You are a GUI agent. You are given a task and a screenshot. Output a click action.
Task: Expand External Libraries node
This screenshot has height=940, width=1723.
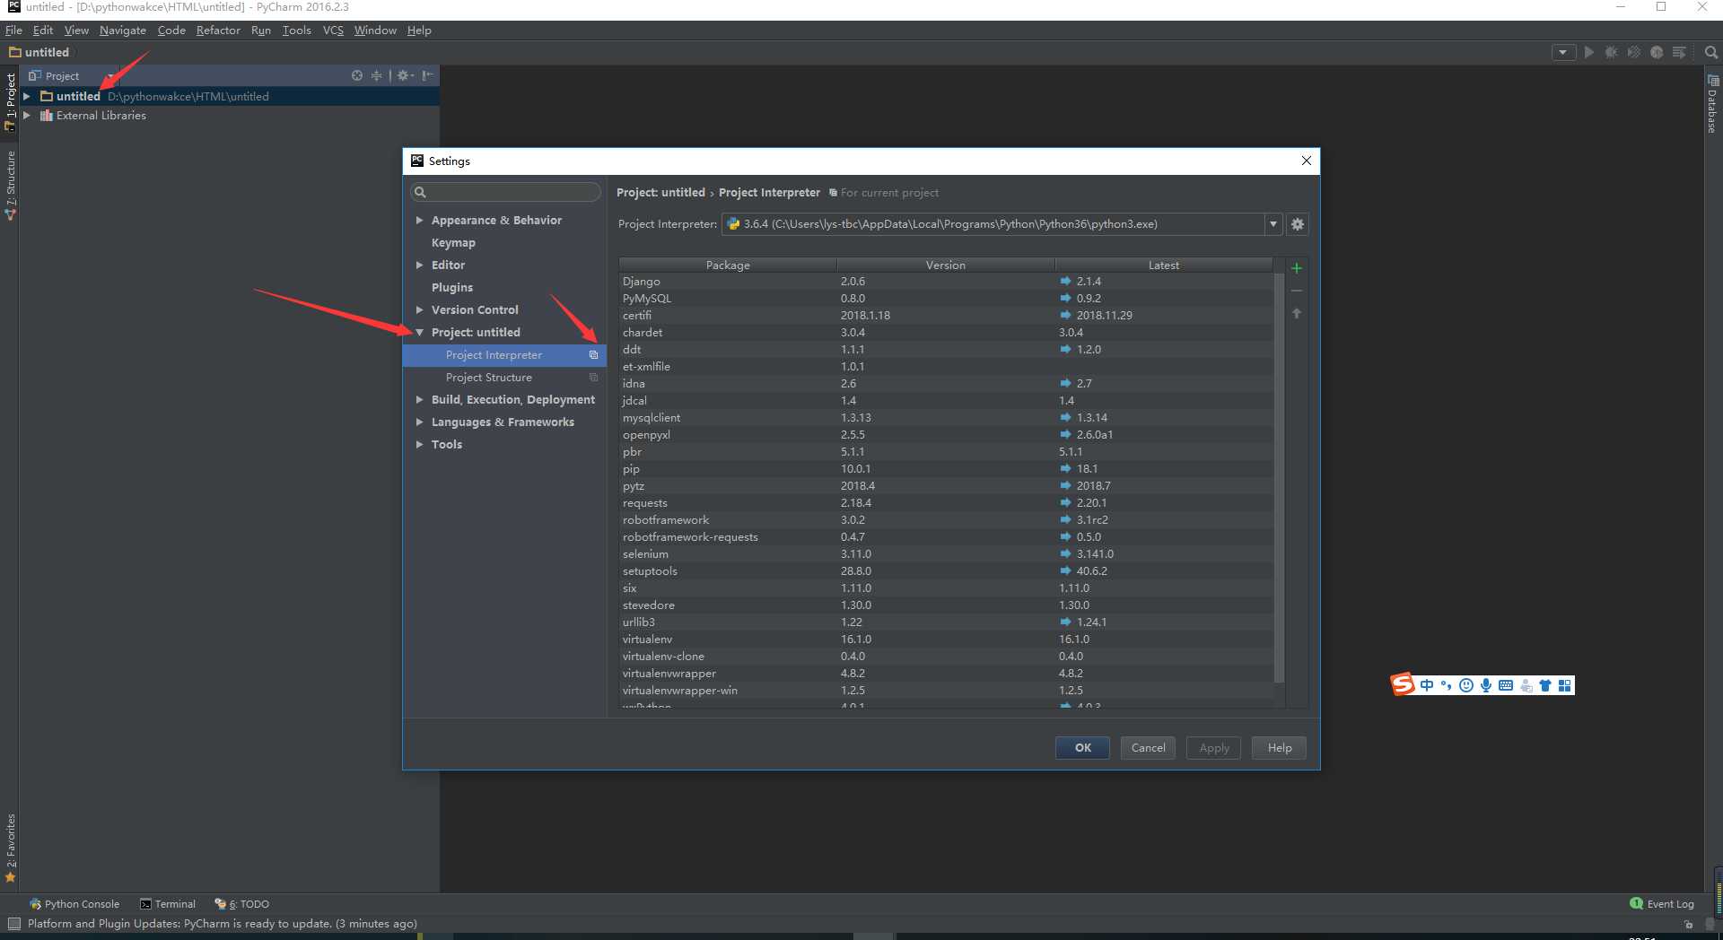pyautogui.click(x=27, y=115)
